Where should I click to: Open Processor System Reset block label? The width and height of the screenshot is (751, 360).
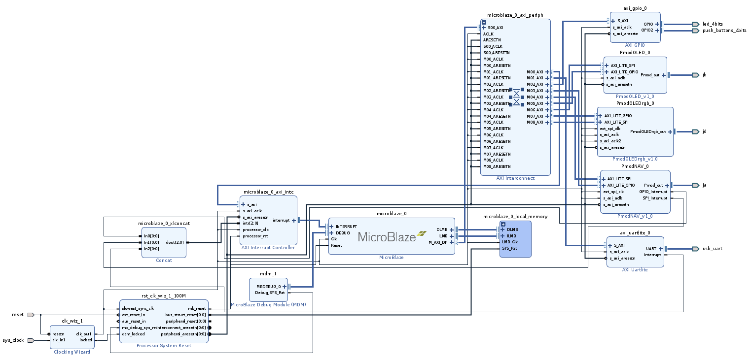164,346
